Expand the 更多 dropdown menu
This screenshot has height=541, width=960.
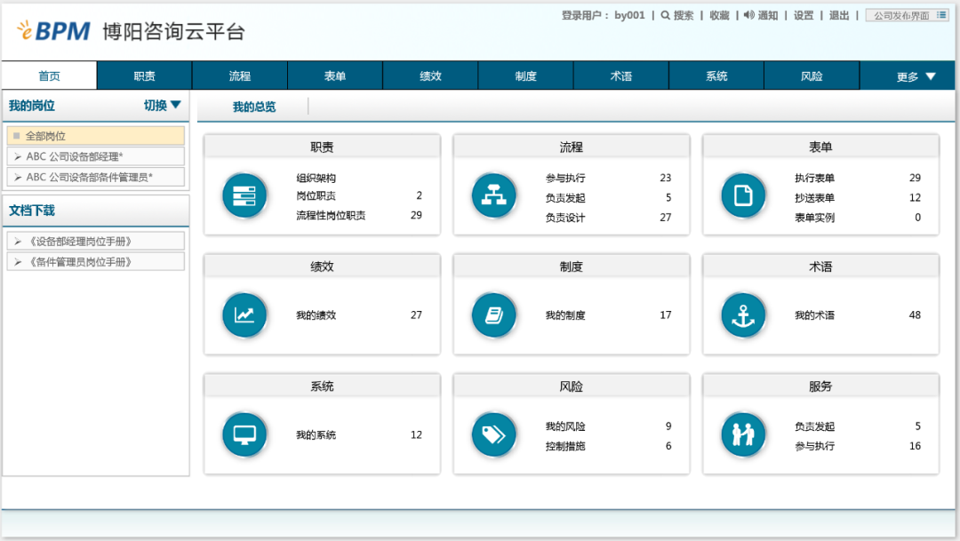click(x=916, y=76)
